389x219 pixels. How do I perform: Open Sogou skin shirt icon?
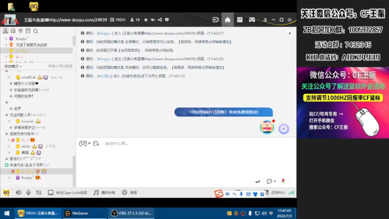(x=255, y=194)
